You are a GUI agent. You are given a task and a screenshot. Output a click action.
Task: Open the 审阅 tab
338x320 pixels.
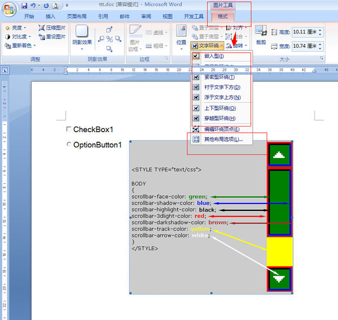(146, 16)
